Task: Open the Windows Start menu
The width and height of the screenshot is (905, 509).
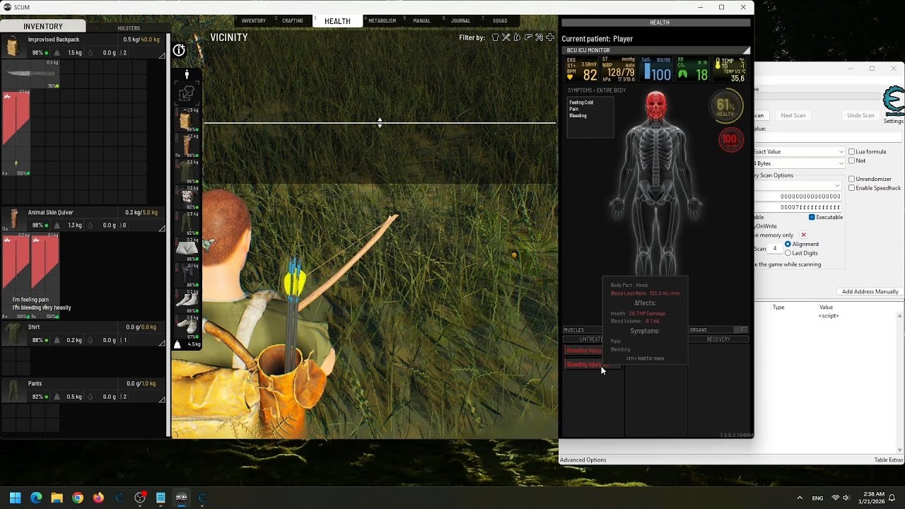Action: [15, 498]
